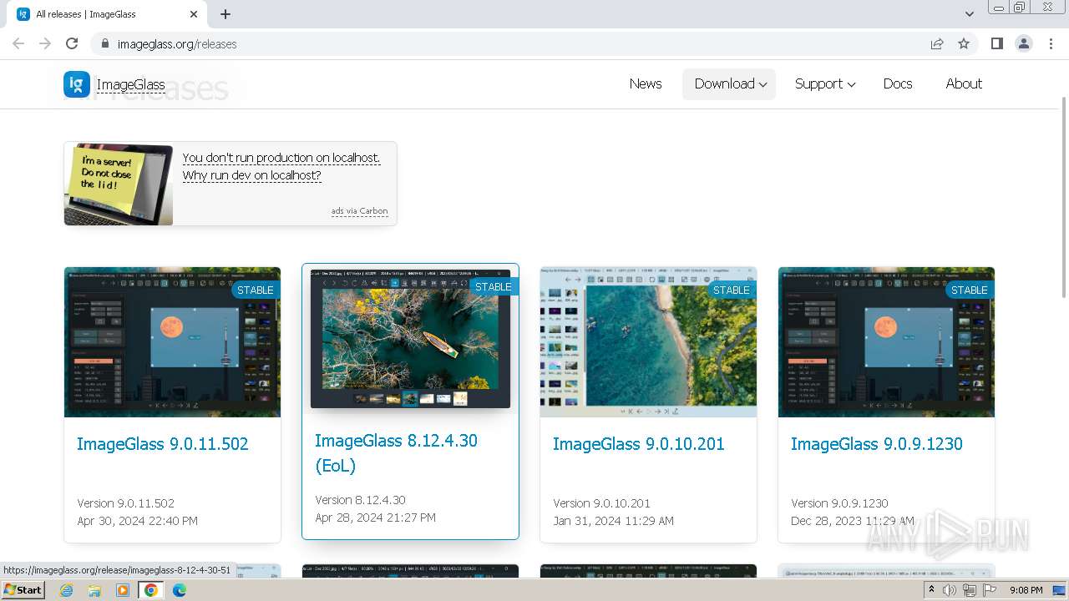Open ImageGlass 9.0.10.201 release title

tap(639, 444)
